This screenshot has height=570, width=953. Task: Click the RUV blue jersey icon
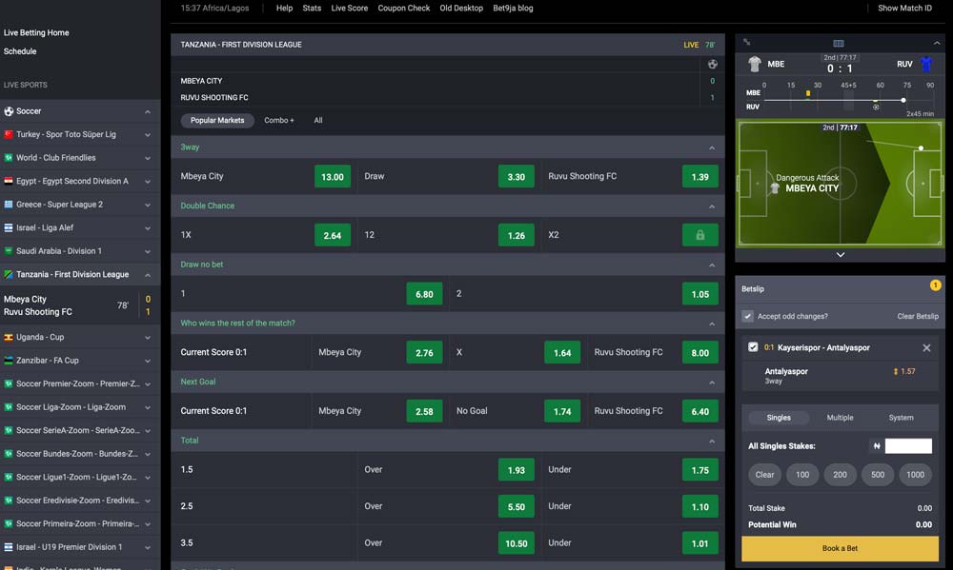[x=926, y=64]
